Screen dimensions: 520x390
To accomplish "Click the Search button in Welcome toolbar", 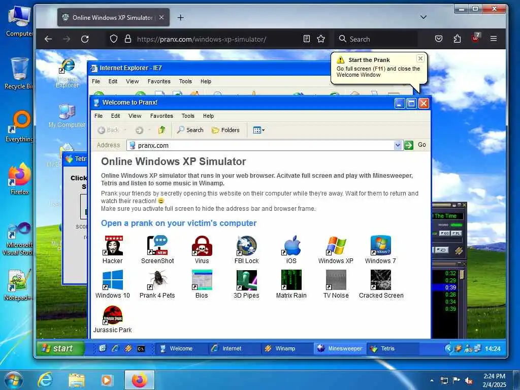I will click(190, 130).
